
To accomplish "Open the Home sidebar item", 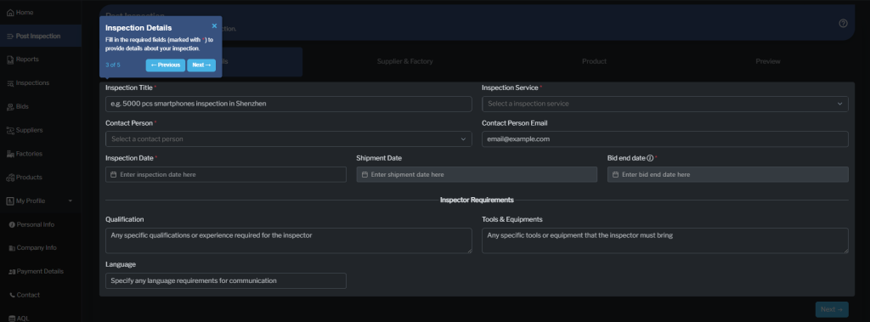I will (40, 12).
